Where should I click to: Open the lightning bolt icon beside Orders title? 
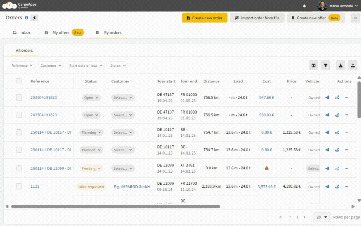(x=34, y=18)
